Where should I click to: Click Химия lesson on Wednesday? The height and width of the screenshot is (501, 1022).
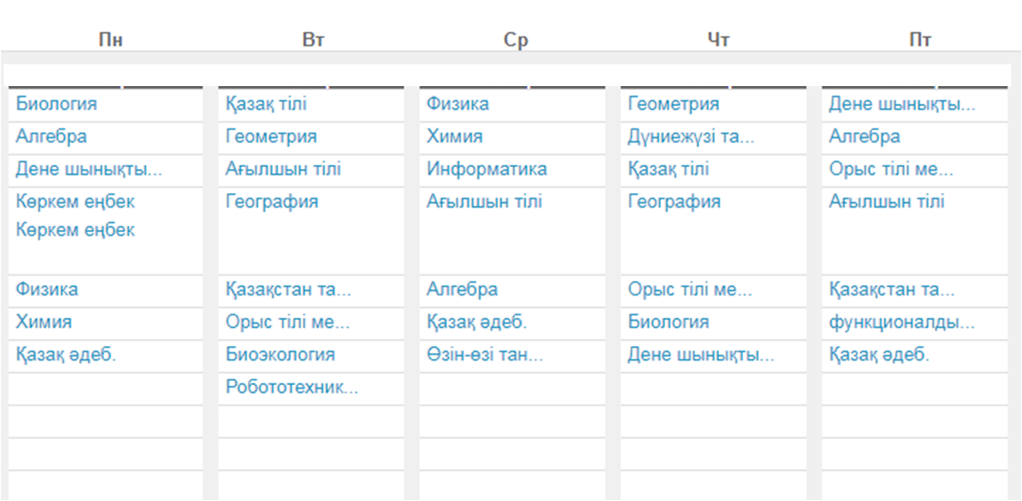(454, 137)
